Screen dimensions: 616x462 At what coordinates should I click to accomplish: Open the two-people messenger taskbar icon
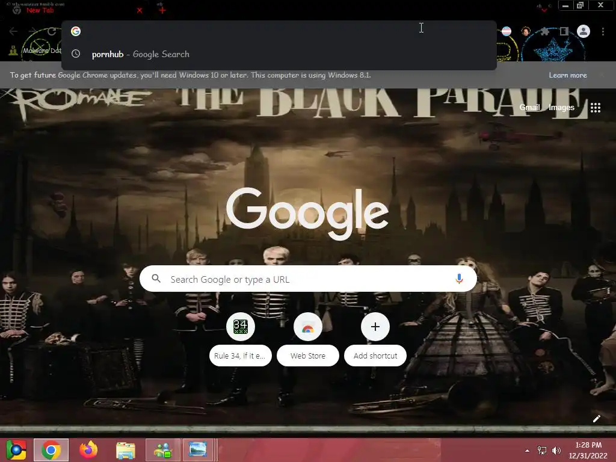click(x=163, y=450)
